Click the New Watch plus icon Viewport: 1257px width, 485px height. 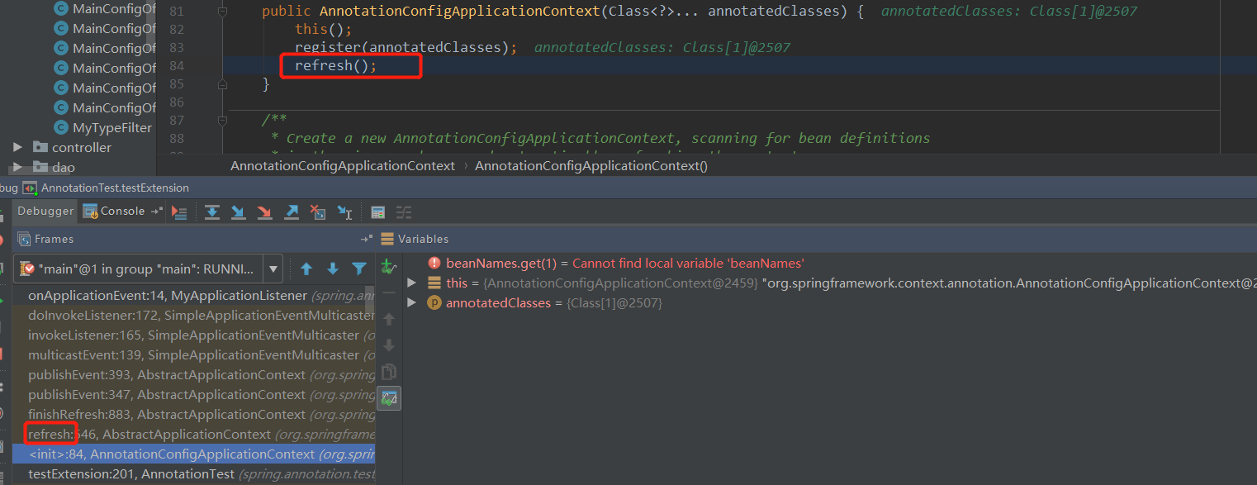pyautogui.click(x=388, y=266)
